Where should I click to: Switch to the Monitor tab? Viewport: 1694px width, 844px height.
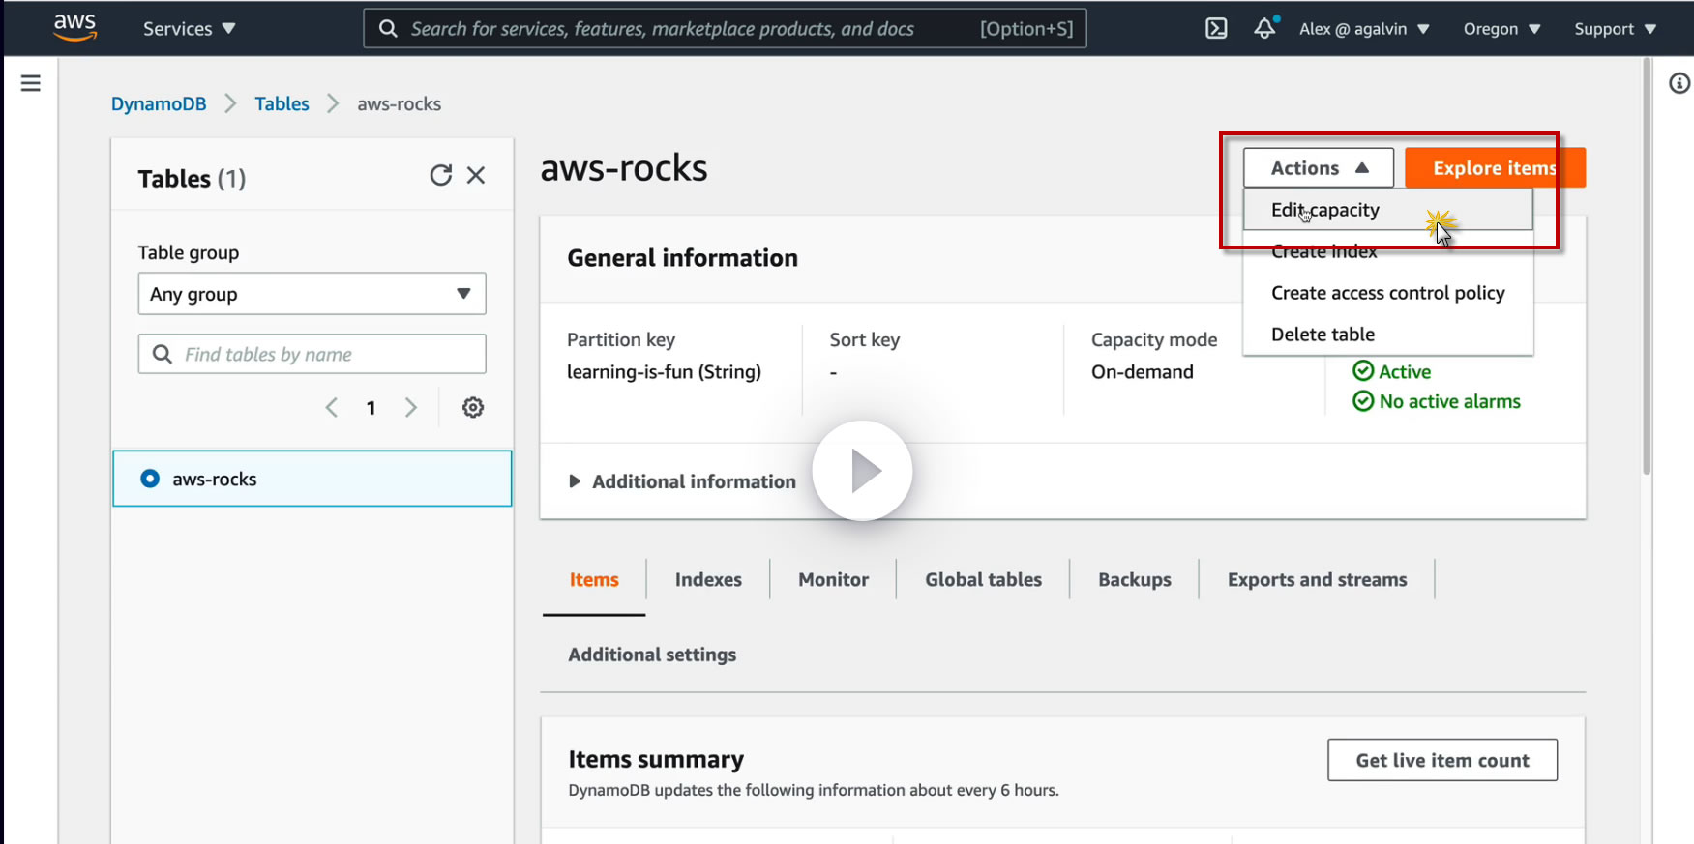point(833,579)
